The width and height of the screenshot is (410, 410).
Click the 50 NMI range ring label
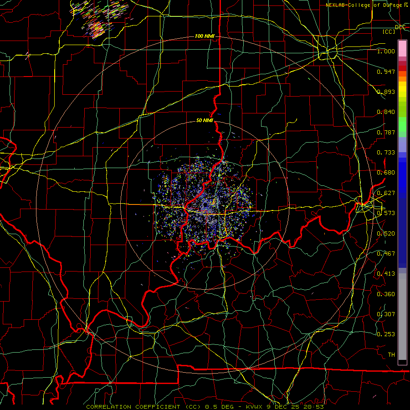[x=205, y=121]
